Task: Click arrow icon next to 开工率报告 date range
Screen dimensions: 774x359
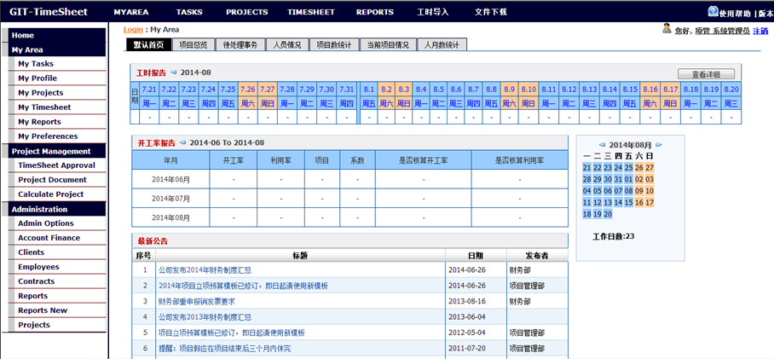Action: pos(183,142)
